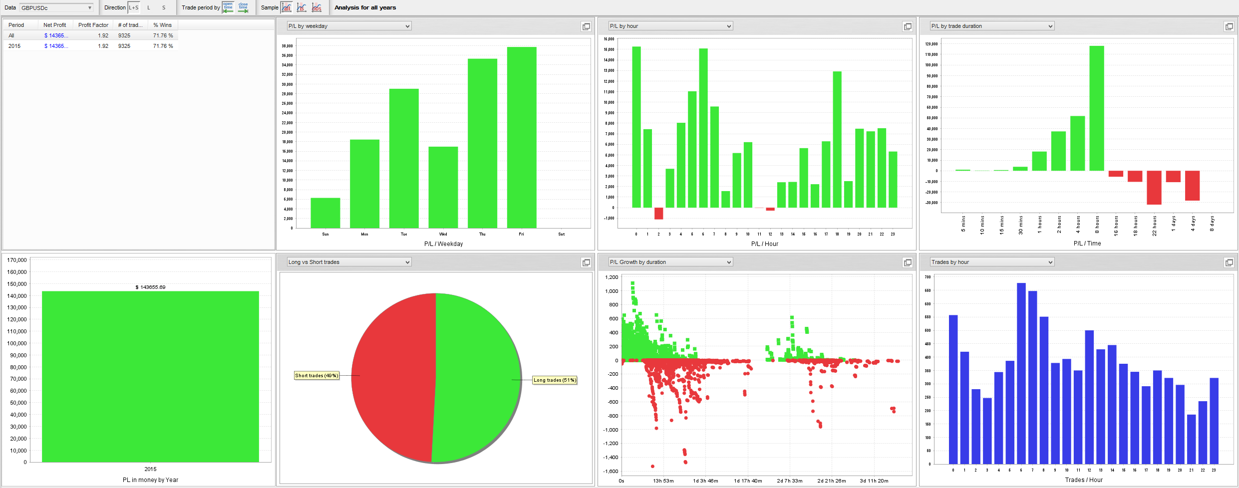1239x488 pixels.
Task: Open the 'P/L by weekday' chart dropdown
Action: (349, 26)
